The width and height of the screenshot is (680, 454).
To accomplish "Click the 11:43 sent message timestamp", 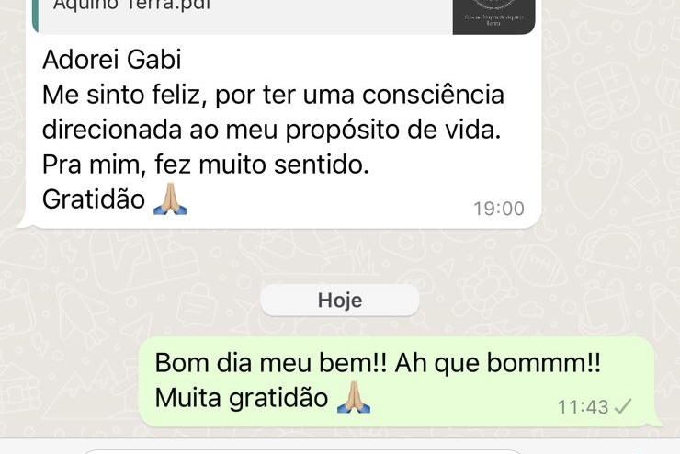I will pyautogui.click(x=583, y=407).
